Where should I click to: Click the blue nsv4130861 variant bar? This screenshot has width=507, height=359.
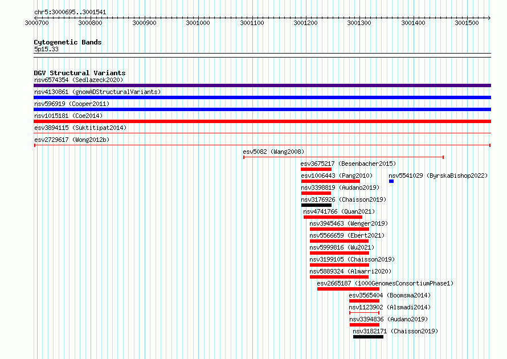pyautogui.click(x=262, y=97)
